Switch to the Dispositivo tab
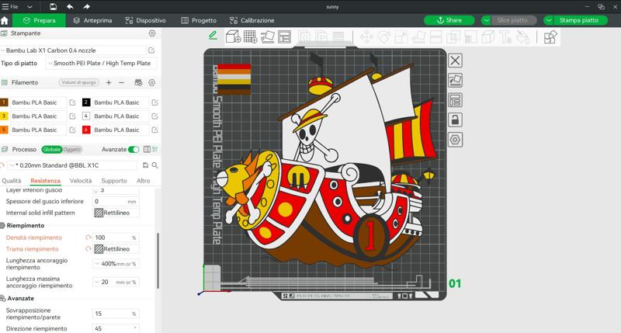This screenshot has width=621, height=333. coord(145,20)
